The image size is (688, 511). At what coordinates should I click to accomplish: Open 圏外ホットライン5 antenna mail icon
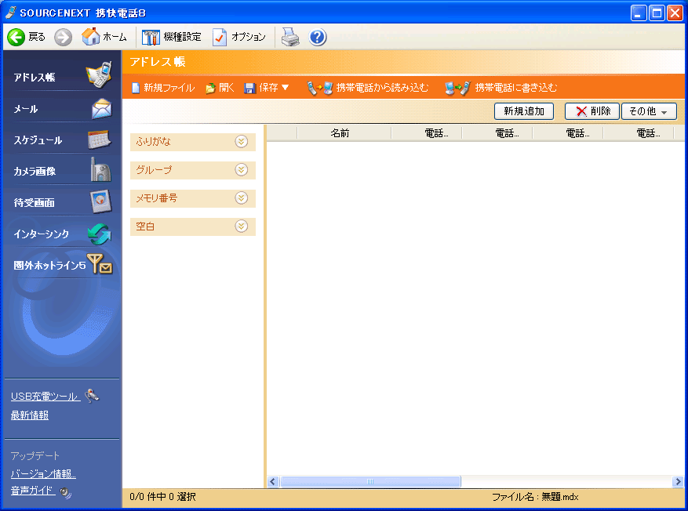tap(100, 263)
